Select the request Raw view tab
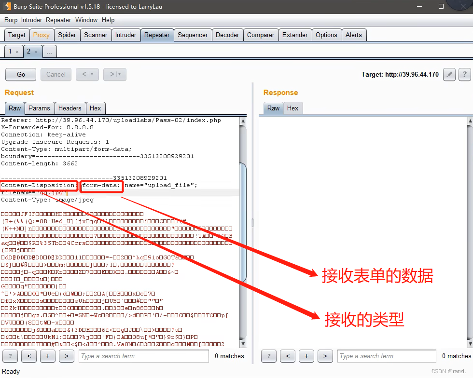473x378 pixels. (x=14, y=108)
